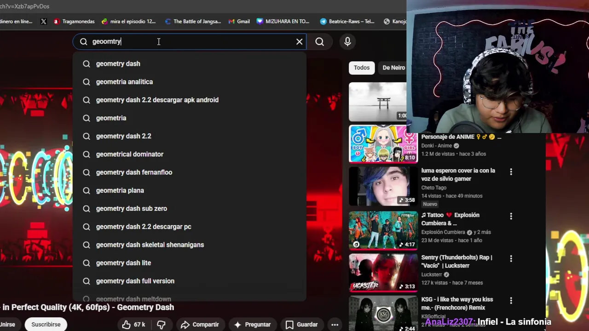Select 'geometry dash skeletal shenanigans' suggestion

189,245
